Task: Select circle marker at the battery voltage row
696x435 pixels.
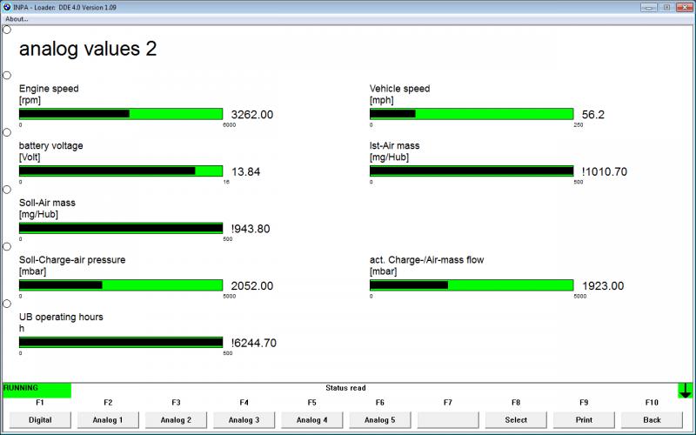Action: 7,132
